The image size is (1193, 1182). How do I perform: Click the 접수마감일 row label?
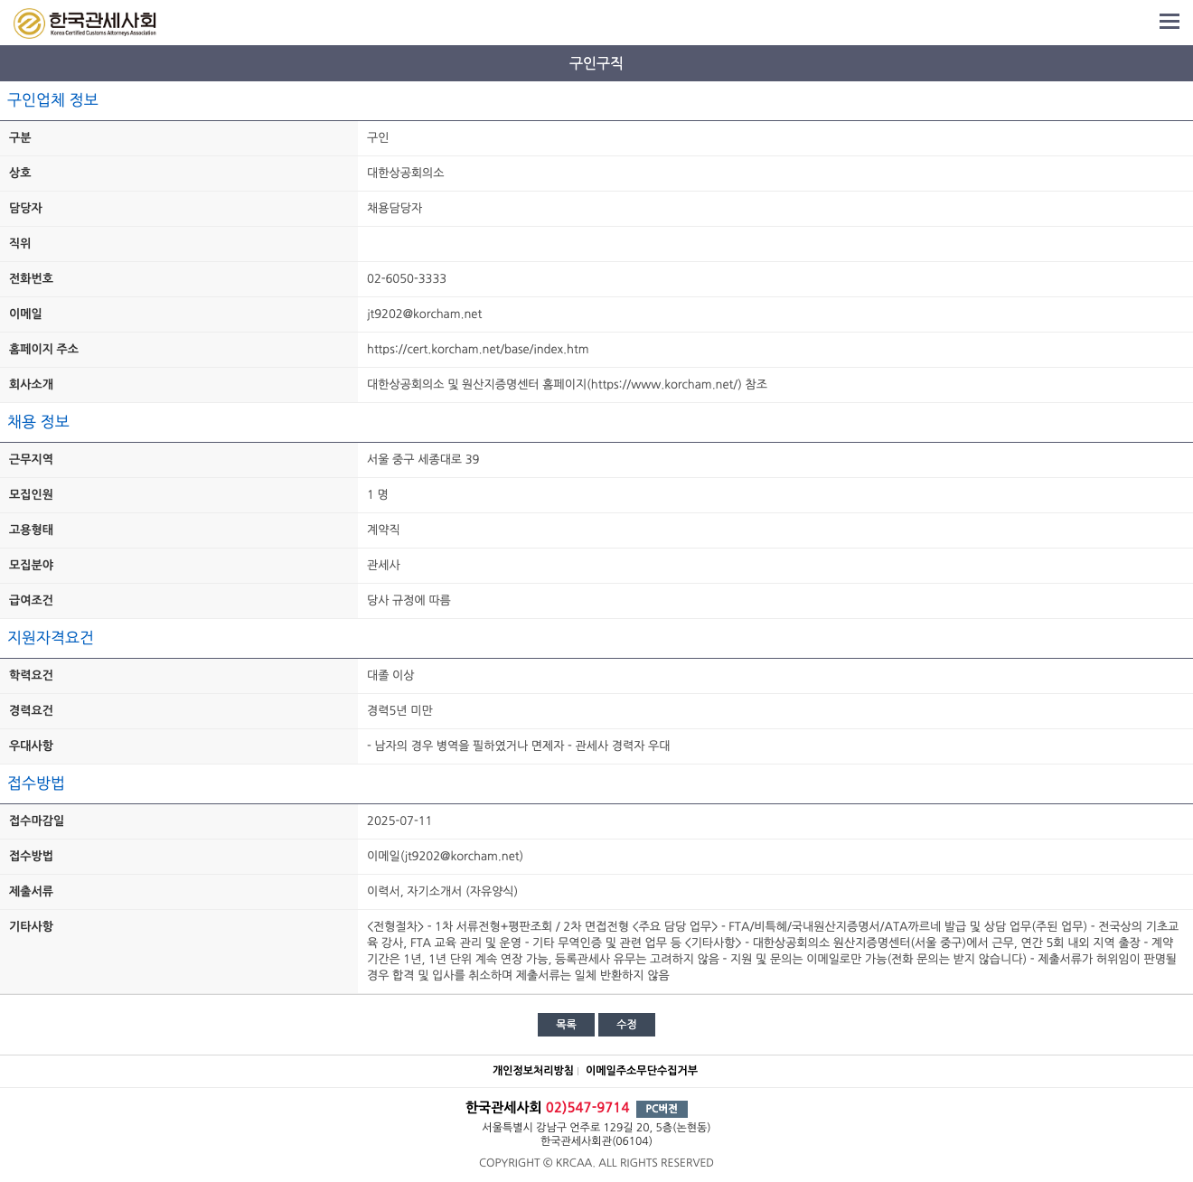tap(36, 821)
